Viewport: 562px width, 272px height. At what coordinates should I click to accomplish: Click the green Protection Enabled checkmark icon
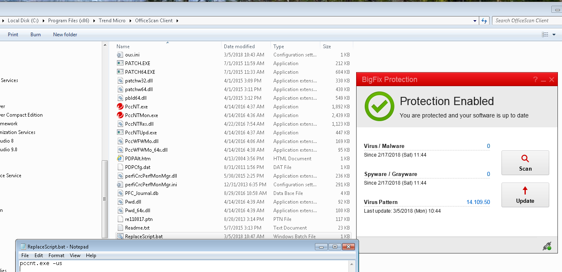coord(379,107)
